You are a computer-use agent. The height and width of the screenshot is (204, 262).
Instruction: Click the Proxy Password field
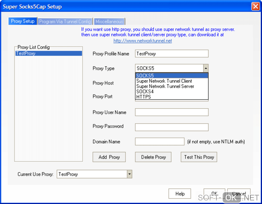(172, 127)
